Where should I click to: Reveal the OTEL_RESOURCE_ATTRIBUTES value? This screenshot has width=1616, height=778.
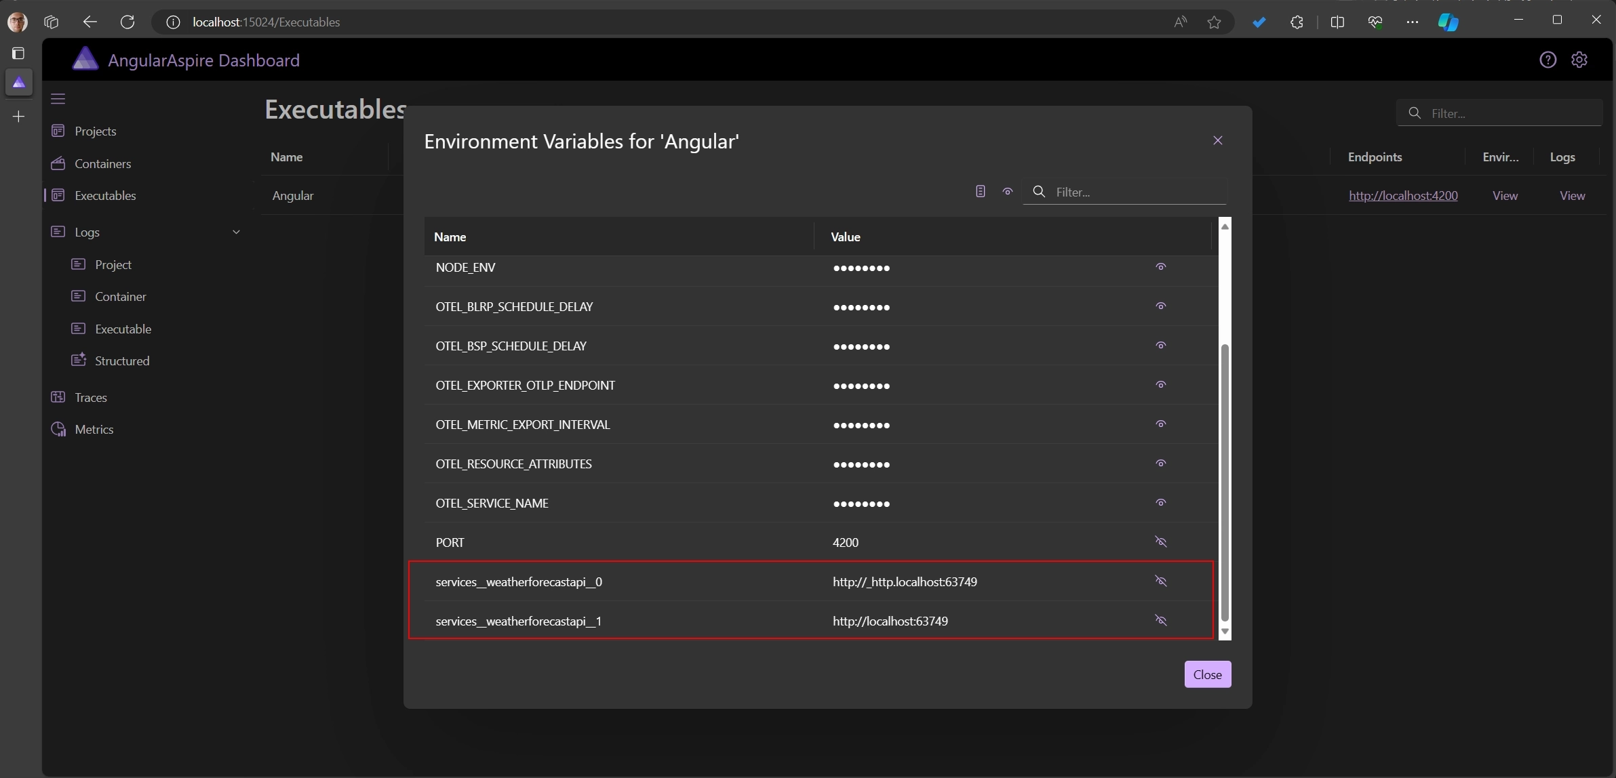[x=1160, y=464]
